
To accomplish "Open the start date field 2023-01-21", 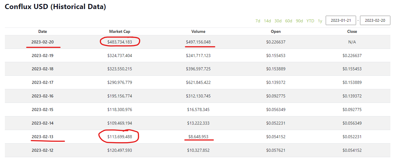I will (341, 21).
